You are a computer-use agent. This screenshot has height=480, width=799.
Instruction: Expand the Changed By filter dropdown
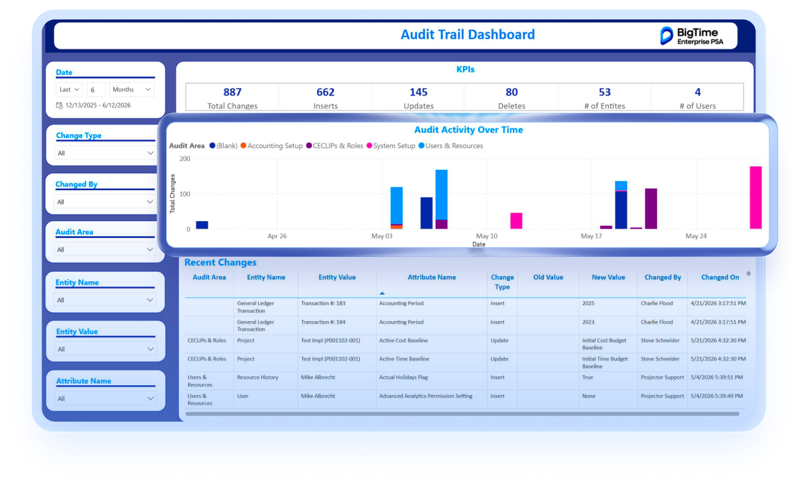[105, 202]
